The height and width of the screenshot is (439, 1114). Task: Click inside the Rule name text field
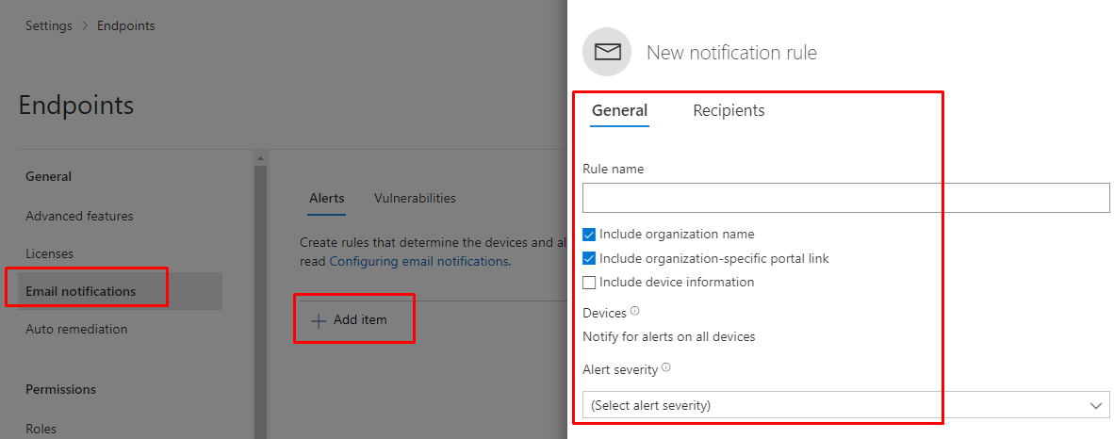(845, 198)
